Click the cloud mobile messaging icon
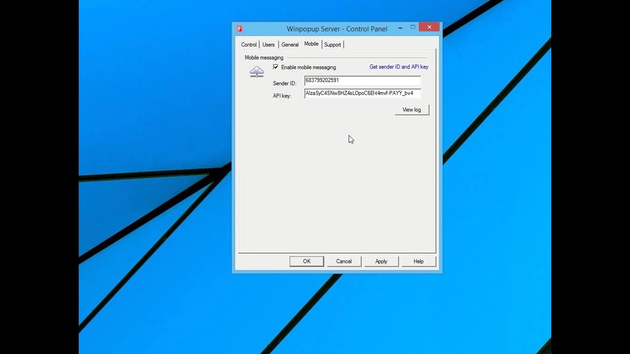Image resolution: width=630 pixels, height=354 pixels. click(x=256, y=72)
